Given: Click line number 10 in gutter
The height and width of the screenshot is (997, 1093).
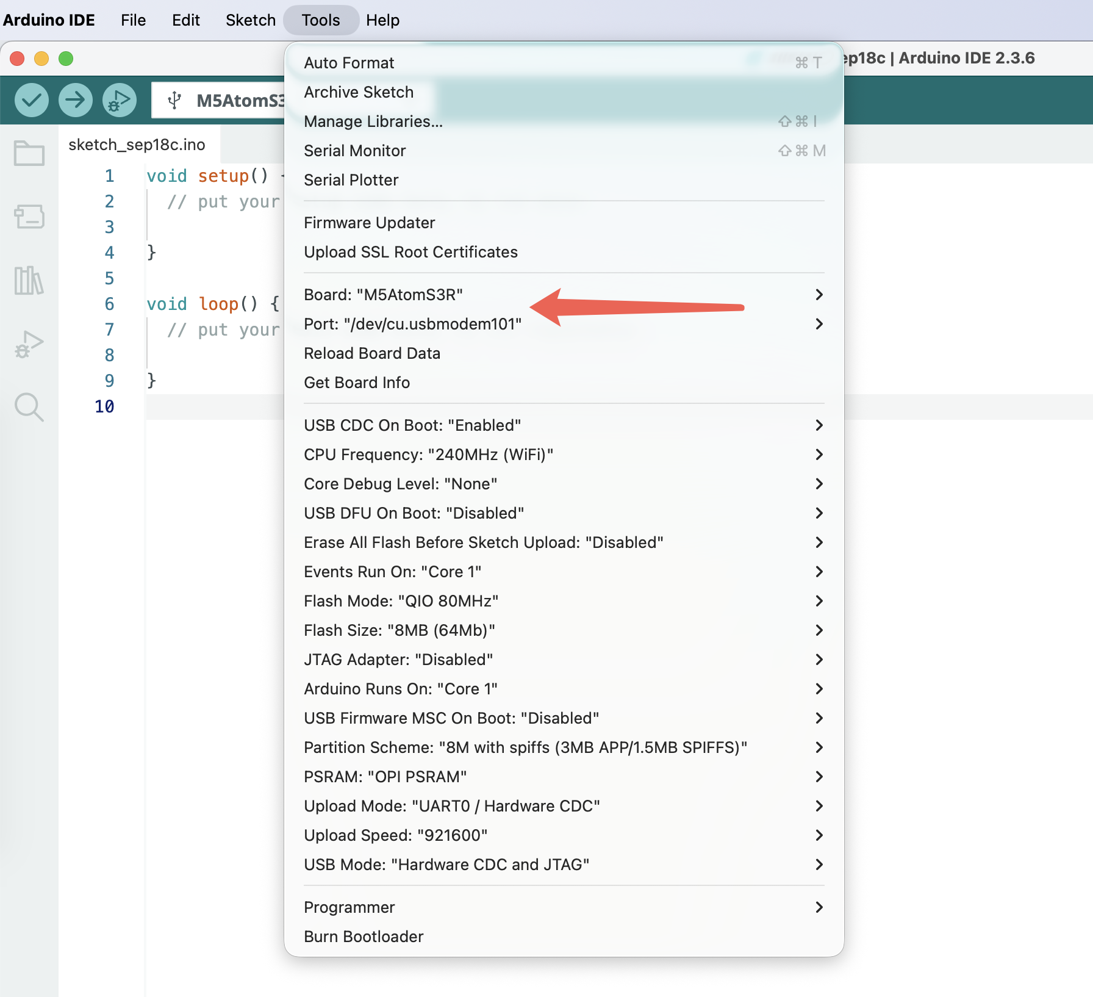Looking at the screenshot, I should click(x=104, y=406).
